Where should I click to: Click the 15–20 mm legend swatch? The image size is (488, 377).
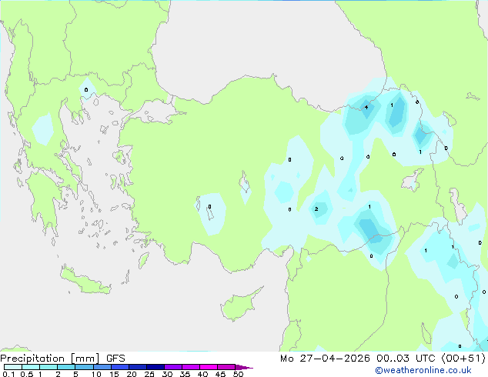click(x=120, y=367)
